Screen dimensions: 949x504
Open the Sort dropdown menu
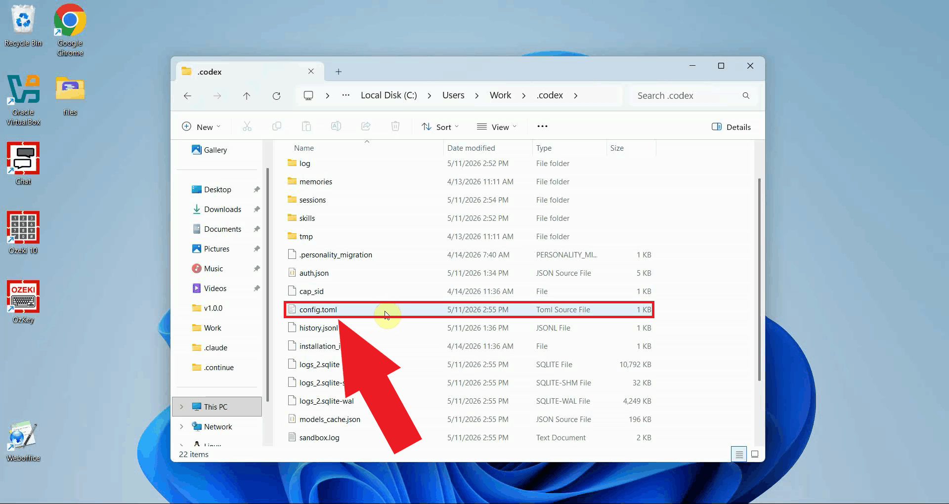[440, 127]
